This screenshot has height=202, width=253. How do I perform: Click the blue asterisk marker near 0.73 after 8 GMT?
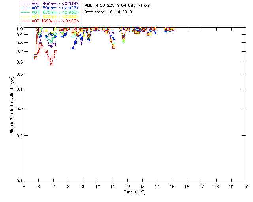73,48
